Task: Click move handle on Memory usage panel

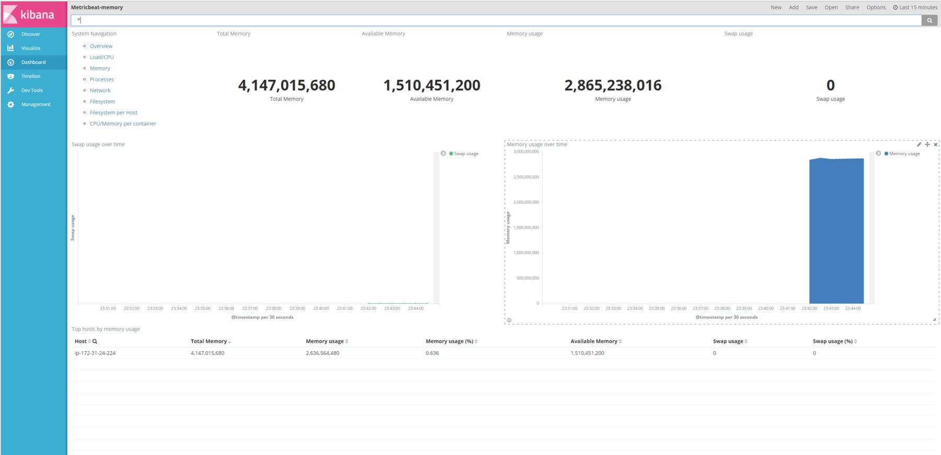Action: 927,145
